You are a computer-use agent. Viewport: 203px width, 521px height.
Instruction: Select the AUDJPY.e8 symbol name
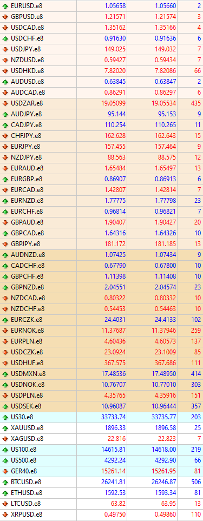27,114
